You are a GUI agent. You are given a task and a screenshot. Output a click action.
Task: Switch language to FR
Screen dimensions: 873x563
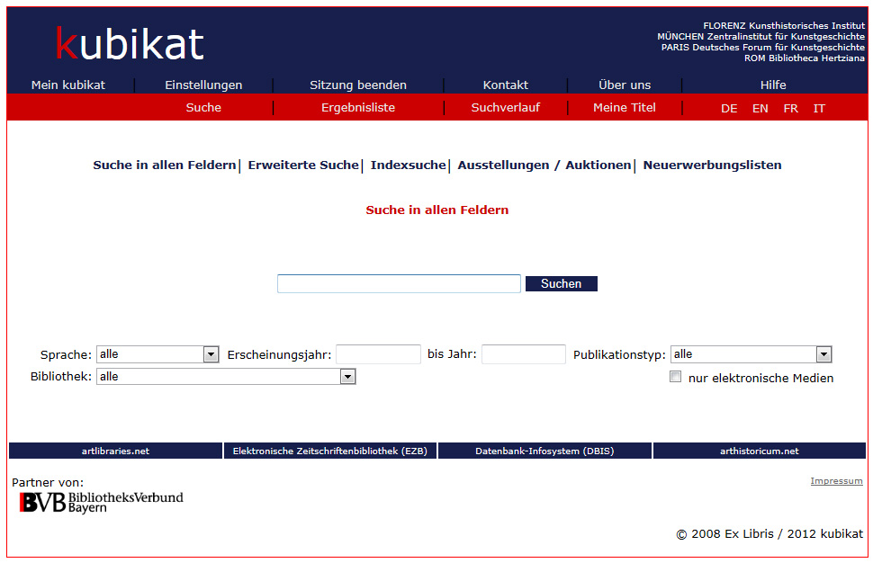[790, 108]
